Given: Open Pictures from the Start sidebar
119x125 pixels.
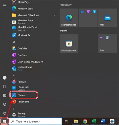Looking at the screenshot, I should pos(5,95).
